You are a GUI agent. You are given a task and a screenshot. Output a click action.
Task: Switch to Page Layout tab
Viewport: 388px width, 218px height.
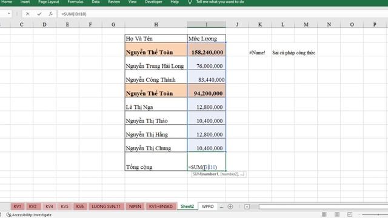(48, 2)
